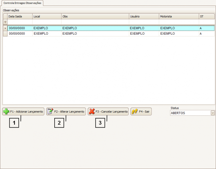This screenshot has height=169, width=216.
Task: Click the green plus icon for Adicionar Lançamento
Action: point(6,112)
